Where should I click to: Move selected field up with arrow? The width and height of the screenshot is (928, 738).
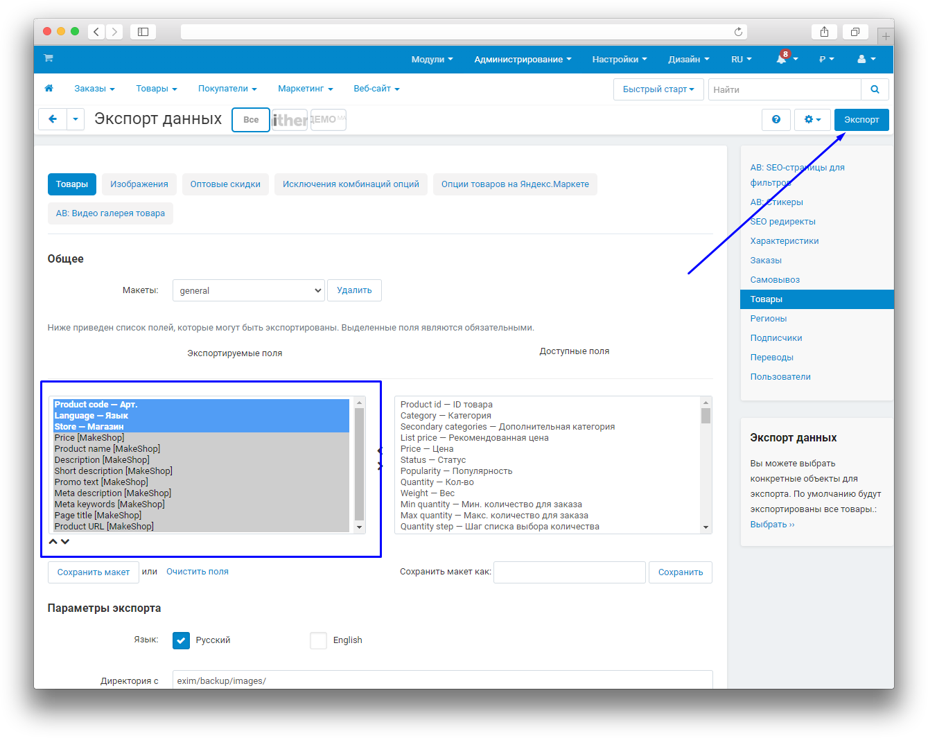(53, 542)
